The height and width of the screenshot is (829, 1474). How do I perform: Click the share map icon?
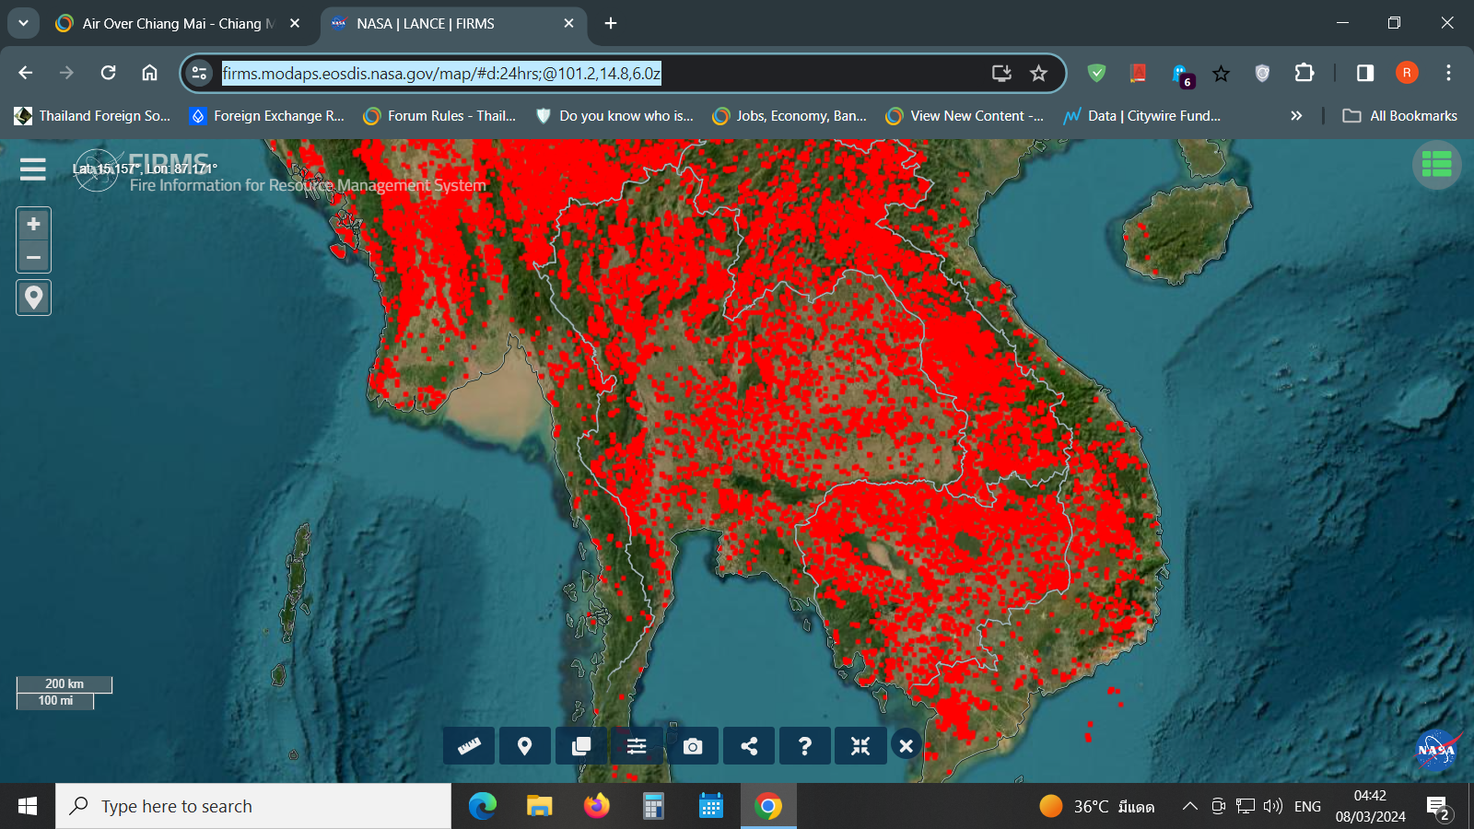749,746
